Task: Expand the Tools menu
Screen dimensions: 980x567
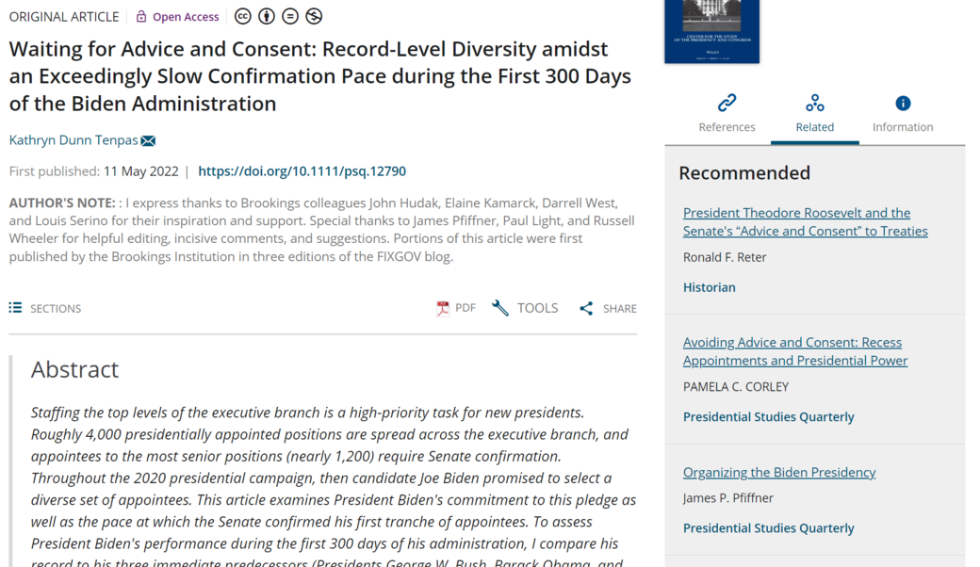Action: (x=525, y=308)
